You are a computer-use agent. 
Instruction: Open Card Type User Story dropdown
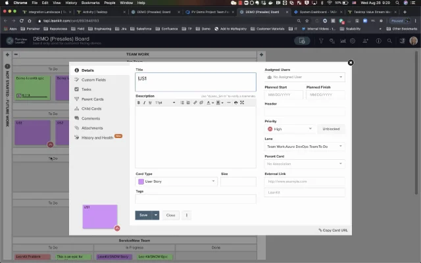coord(176,181)
